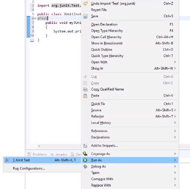Click Save in the context menu

[130, 16]
